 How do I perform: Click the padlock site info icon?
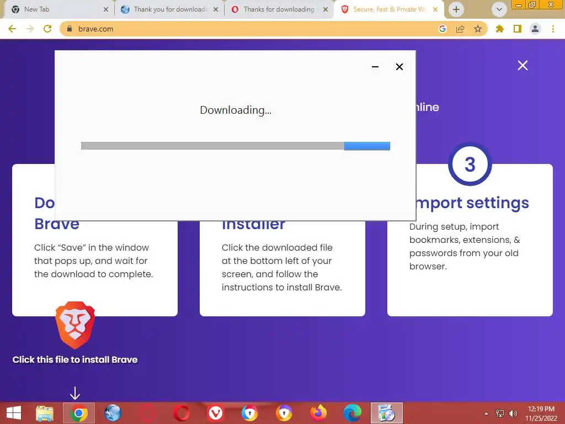(x=70, y=29)
